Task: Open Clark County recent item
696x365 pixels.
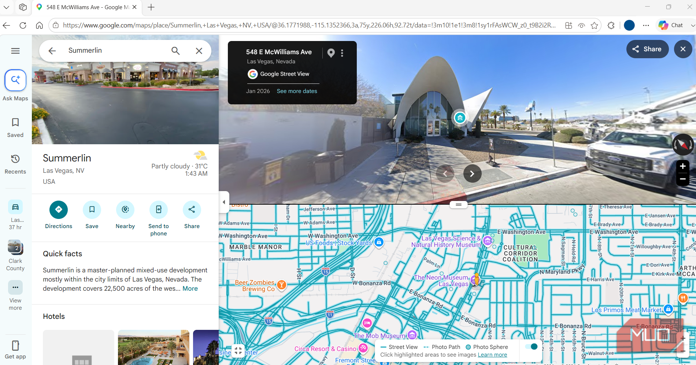Action: [x=15, y=256]
